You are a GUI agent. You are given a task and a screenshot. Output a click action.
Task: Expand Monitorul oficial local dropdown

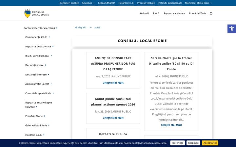pos(199,3)
